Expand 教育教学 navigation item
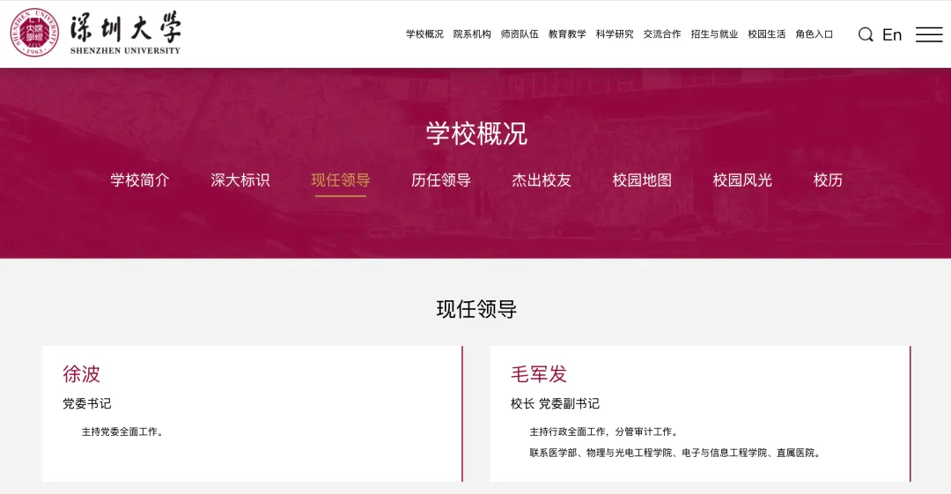Screen dimensions: 951x494 (567, 34)
